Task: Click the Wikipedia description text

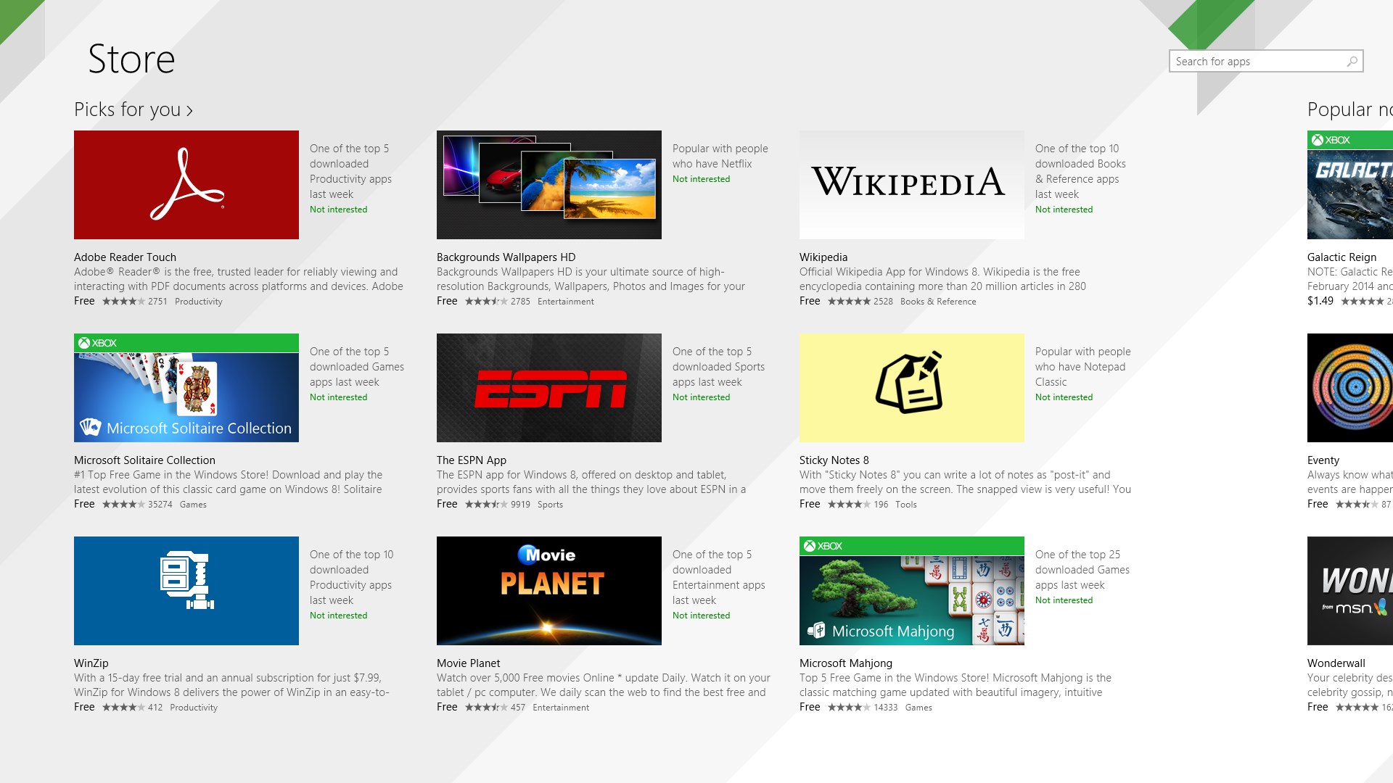Action: [942, 279]
